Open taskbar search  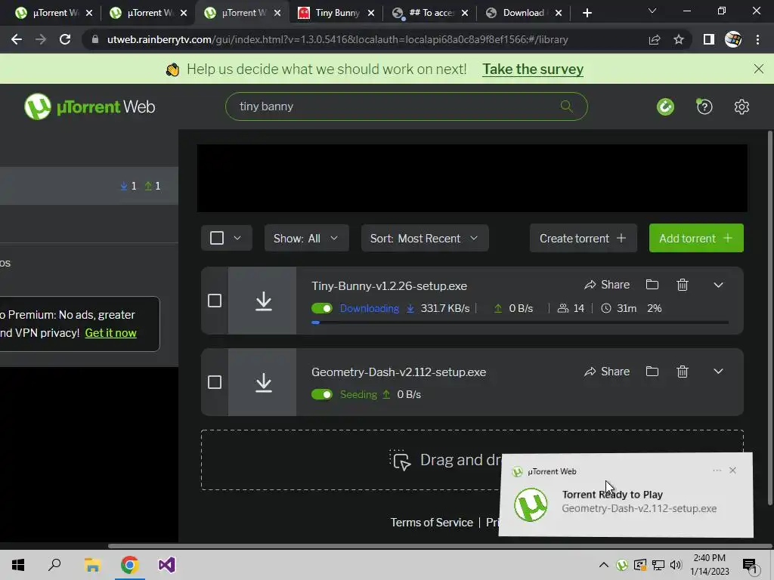pyautogui.click(x=54, y=565)
